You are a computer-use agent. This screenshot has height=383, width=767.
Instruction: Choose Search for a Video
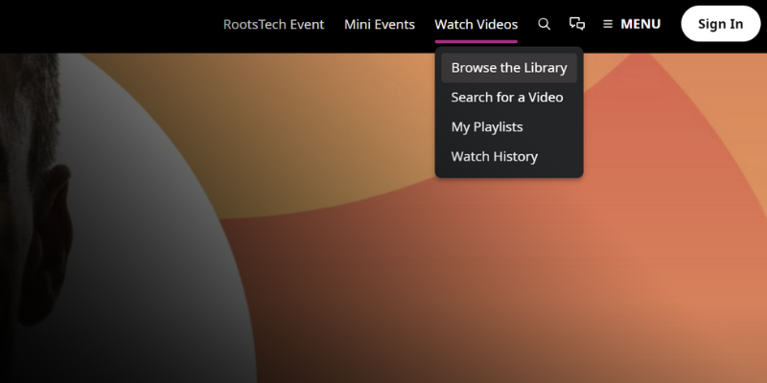pyautogui.click(x=509, y=98)
